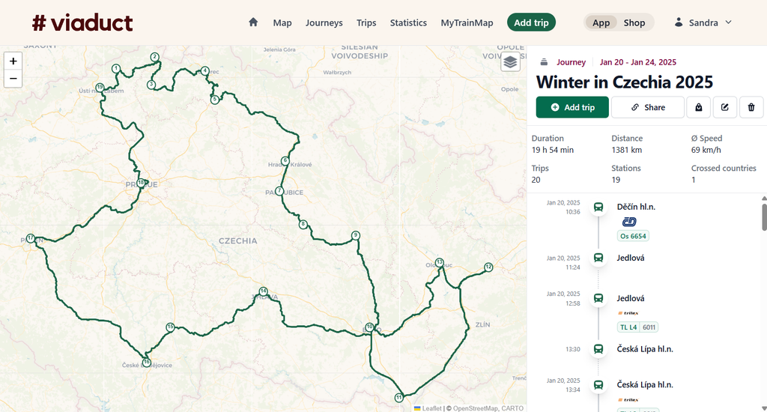Click station marker 17 near Plzeň
The height and width of the screenshot is (412, 767).
pyautogui.click(x=30, y=238)
